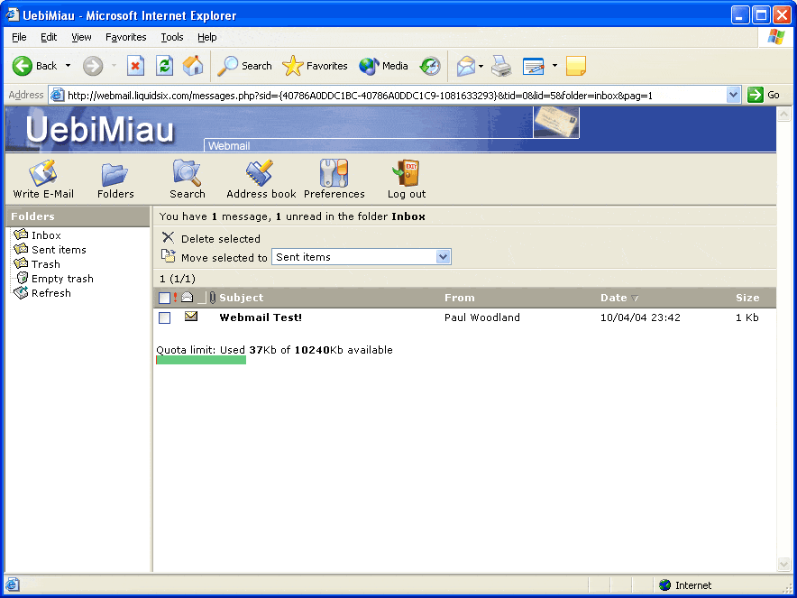Open the Move selected to dropdown

click(362, 257)
